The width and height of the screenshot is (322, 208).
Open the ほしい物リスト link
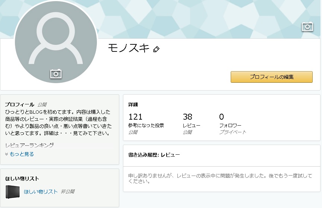[x=41, y=192]
